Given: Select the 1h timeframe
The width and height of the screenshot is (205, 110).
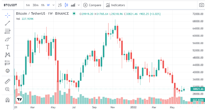Looking at the screenshot, I should pyautogui.click(x=43, y=5).
